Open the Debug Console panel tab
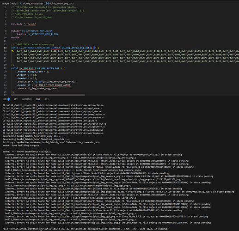 (27, 99)
